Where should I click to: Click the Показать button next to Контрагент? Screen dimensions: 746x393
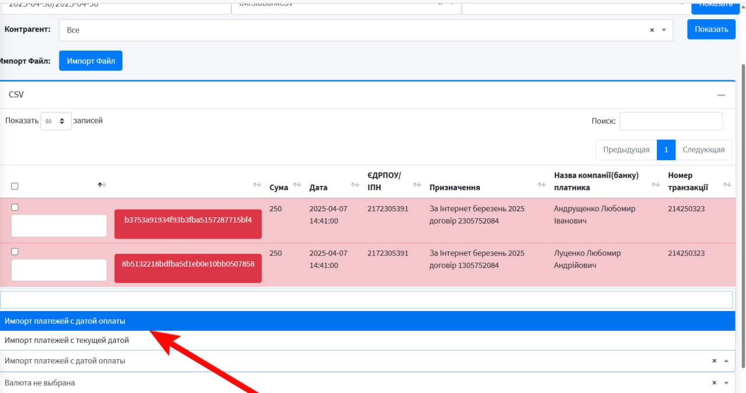coord(711,30)
